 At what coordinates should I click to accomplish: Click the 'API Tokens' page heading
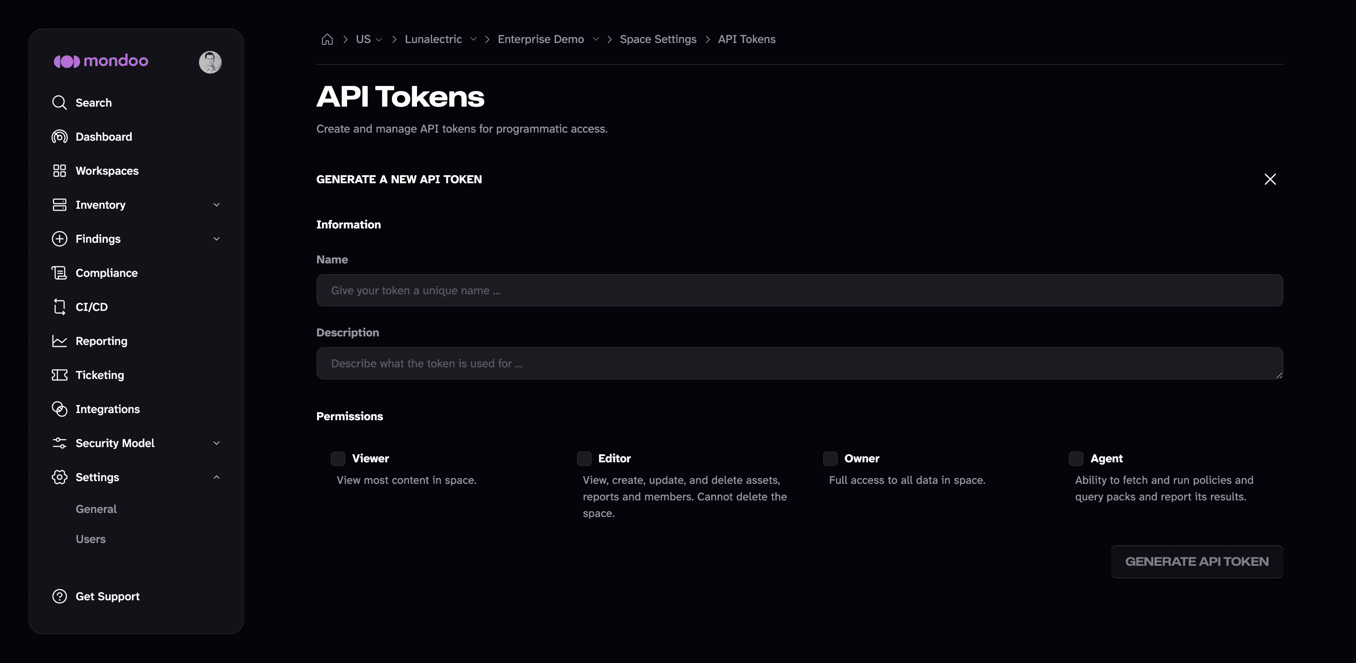[x=400, y=97]
